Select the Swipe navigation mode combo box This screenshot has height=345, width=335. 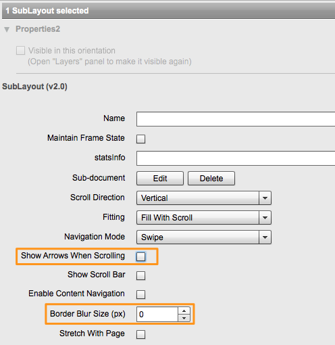click(204, 237)
